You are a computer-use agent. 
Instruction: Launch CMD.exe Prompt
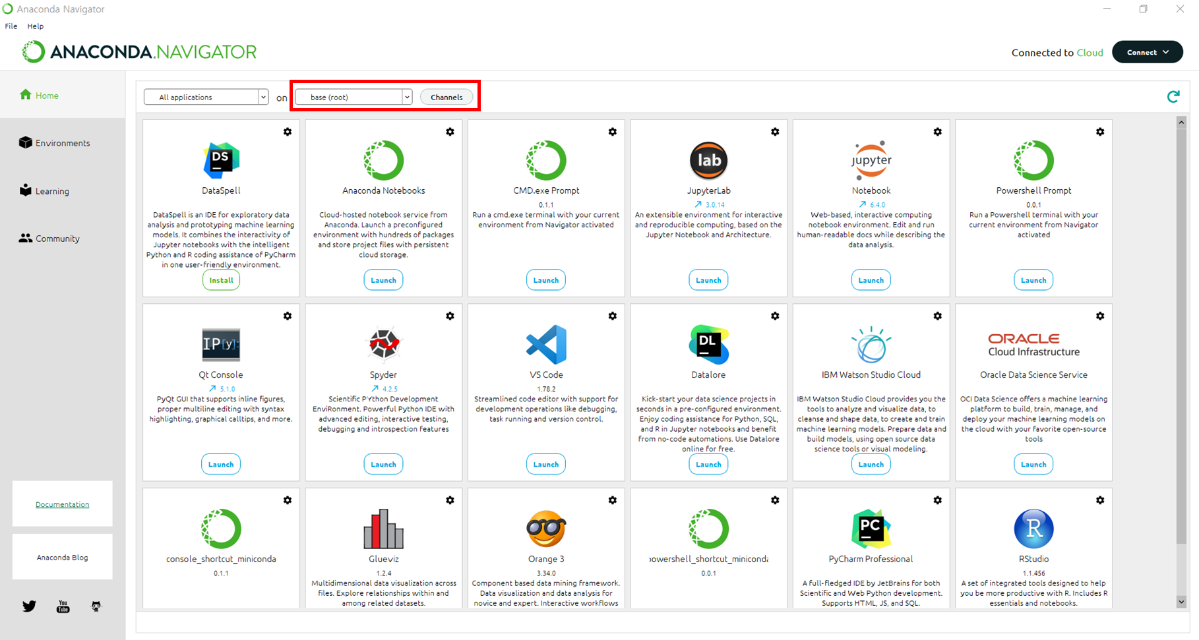546,280
